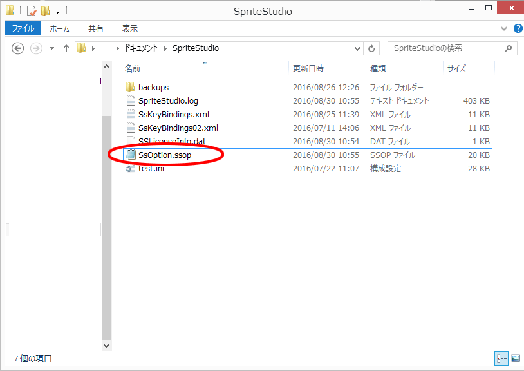
Task: Click the backups folder icon
Action: click(130, 87)
